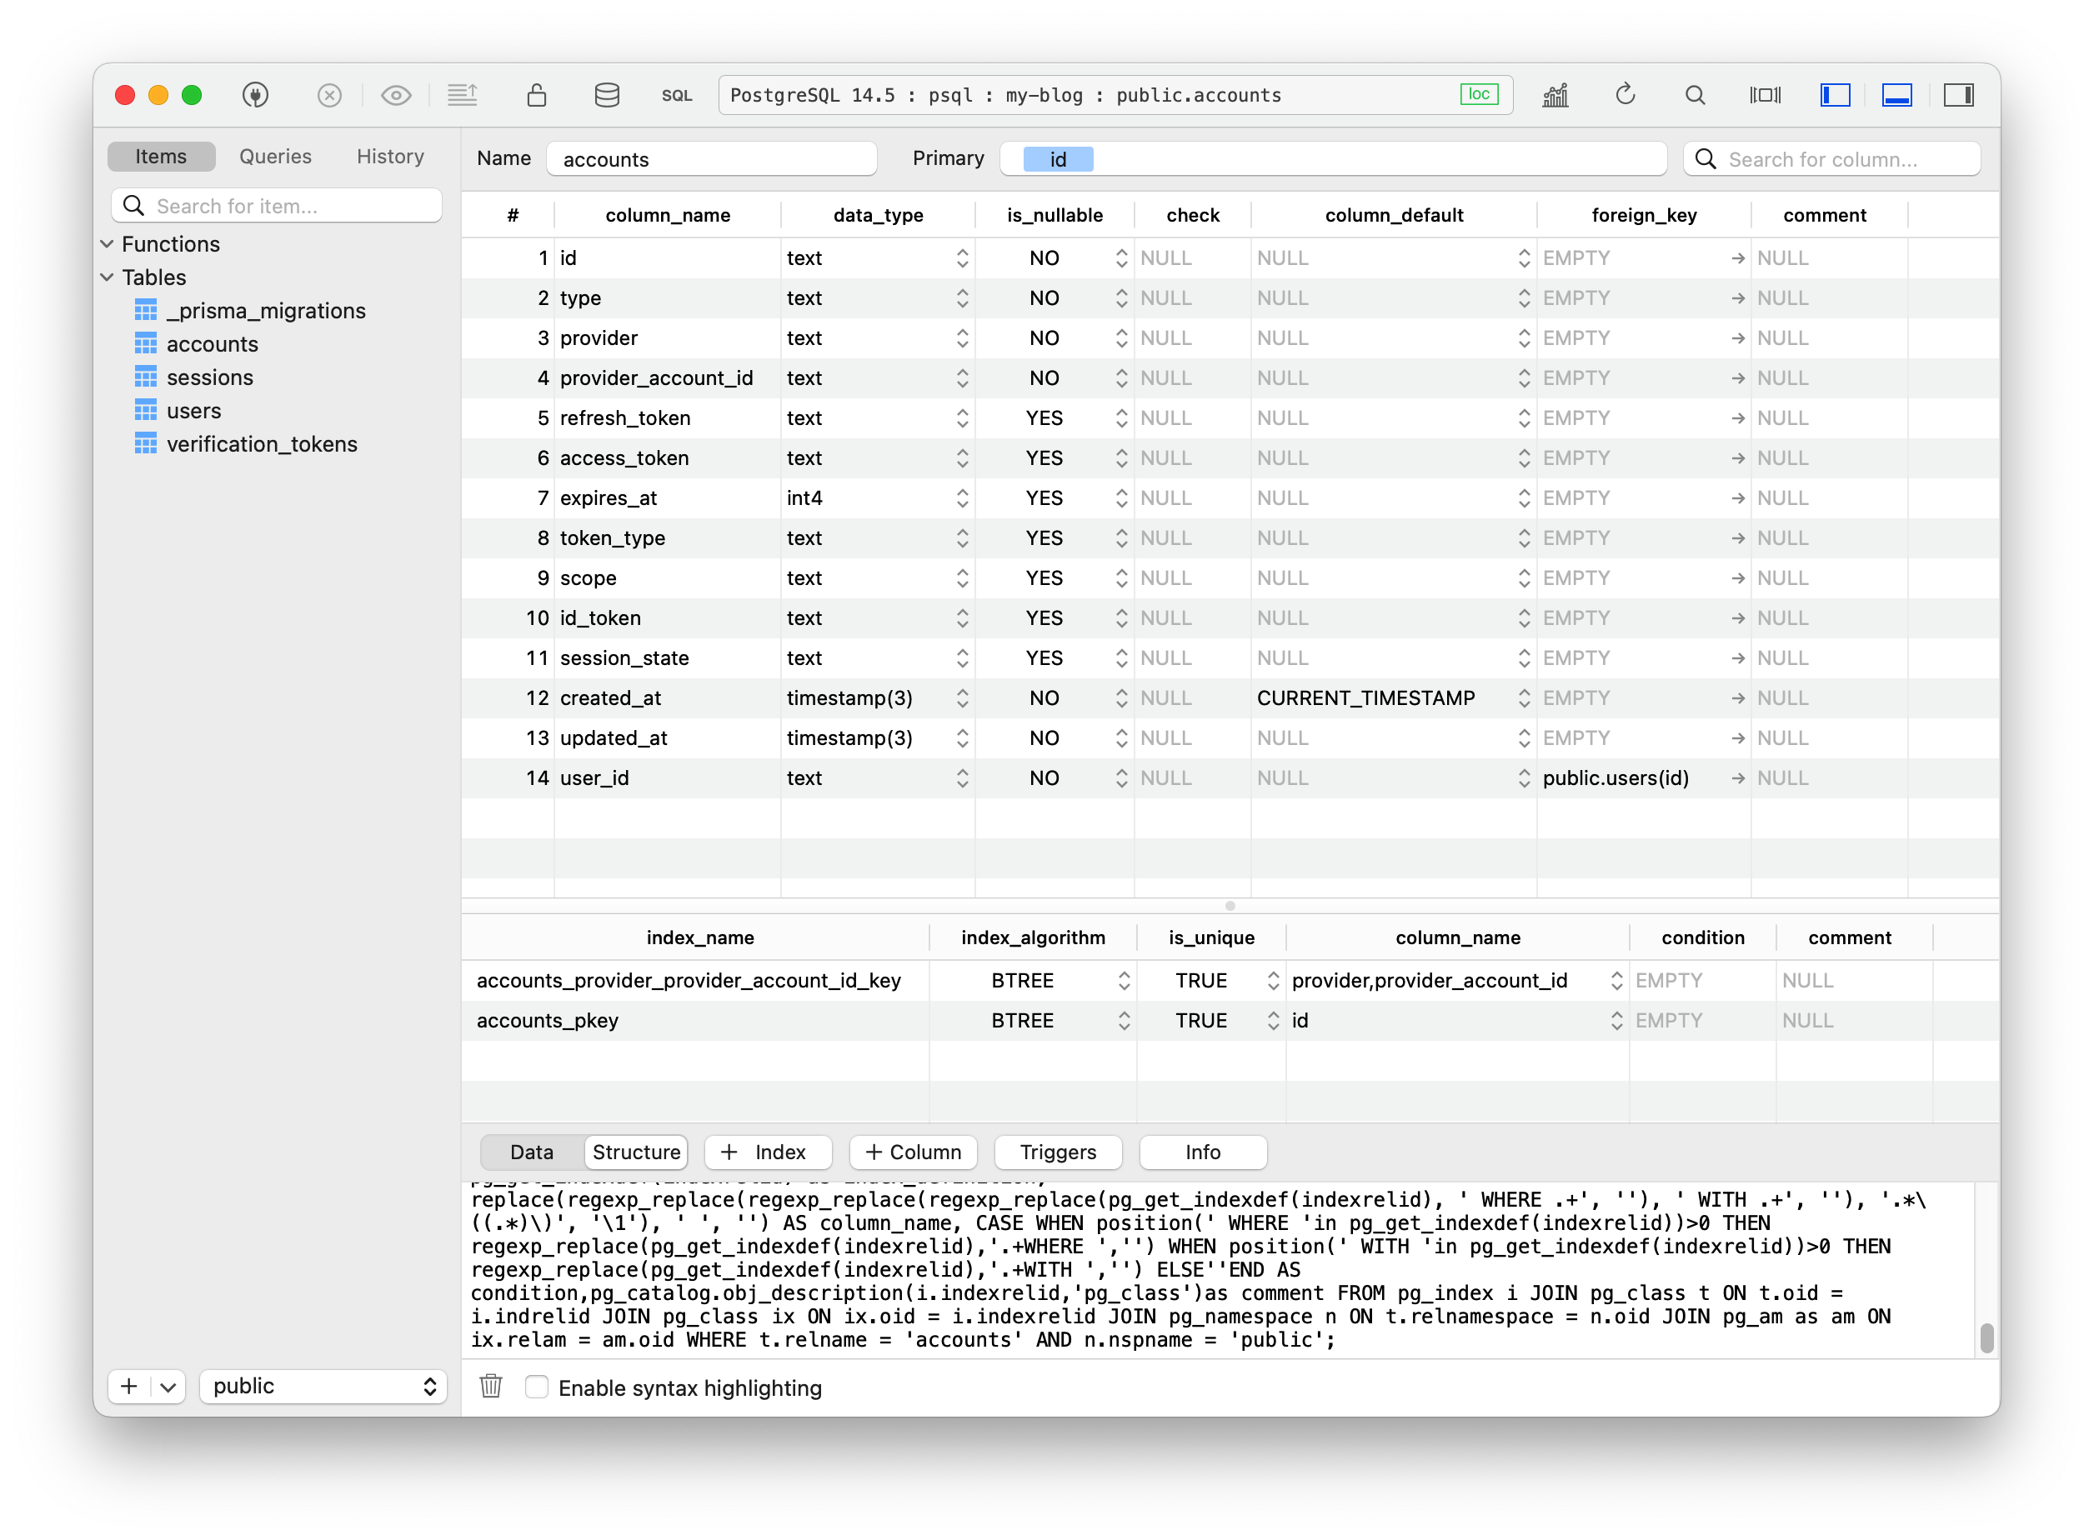This screenshot has width=2094, height=1540.
Task: Click the green loc connection tag
Action: pos(1479,94)
